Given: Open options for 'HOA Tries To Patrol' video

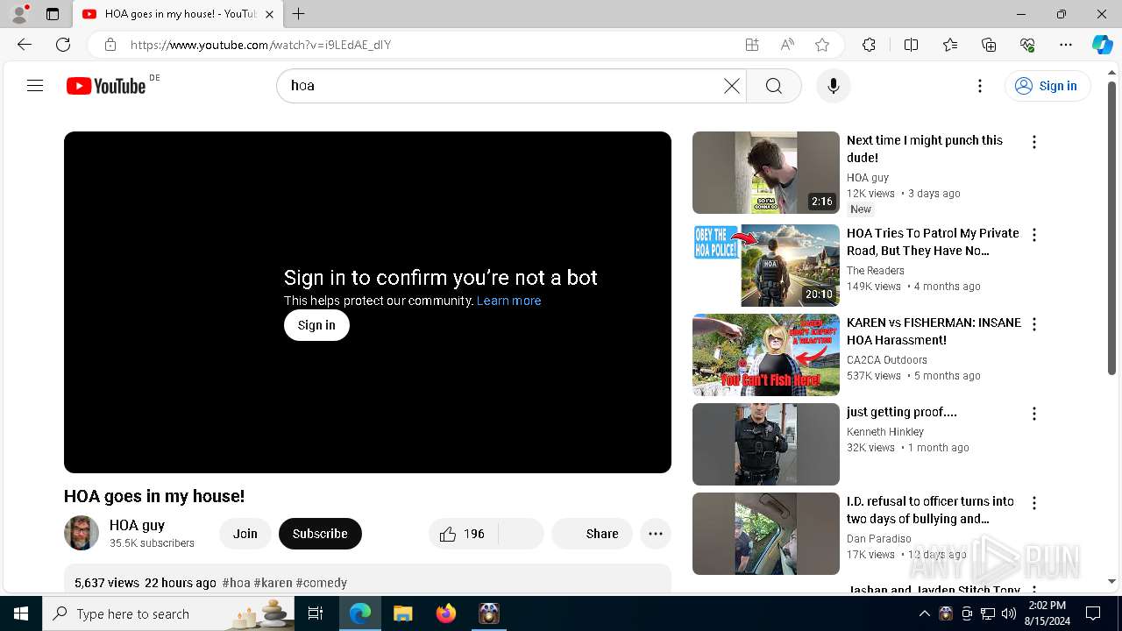Looking at the screenshot, I should [x=1034, y=235].
